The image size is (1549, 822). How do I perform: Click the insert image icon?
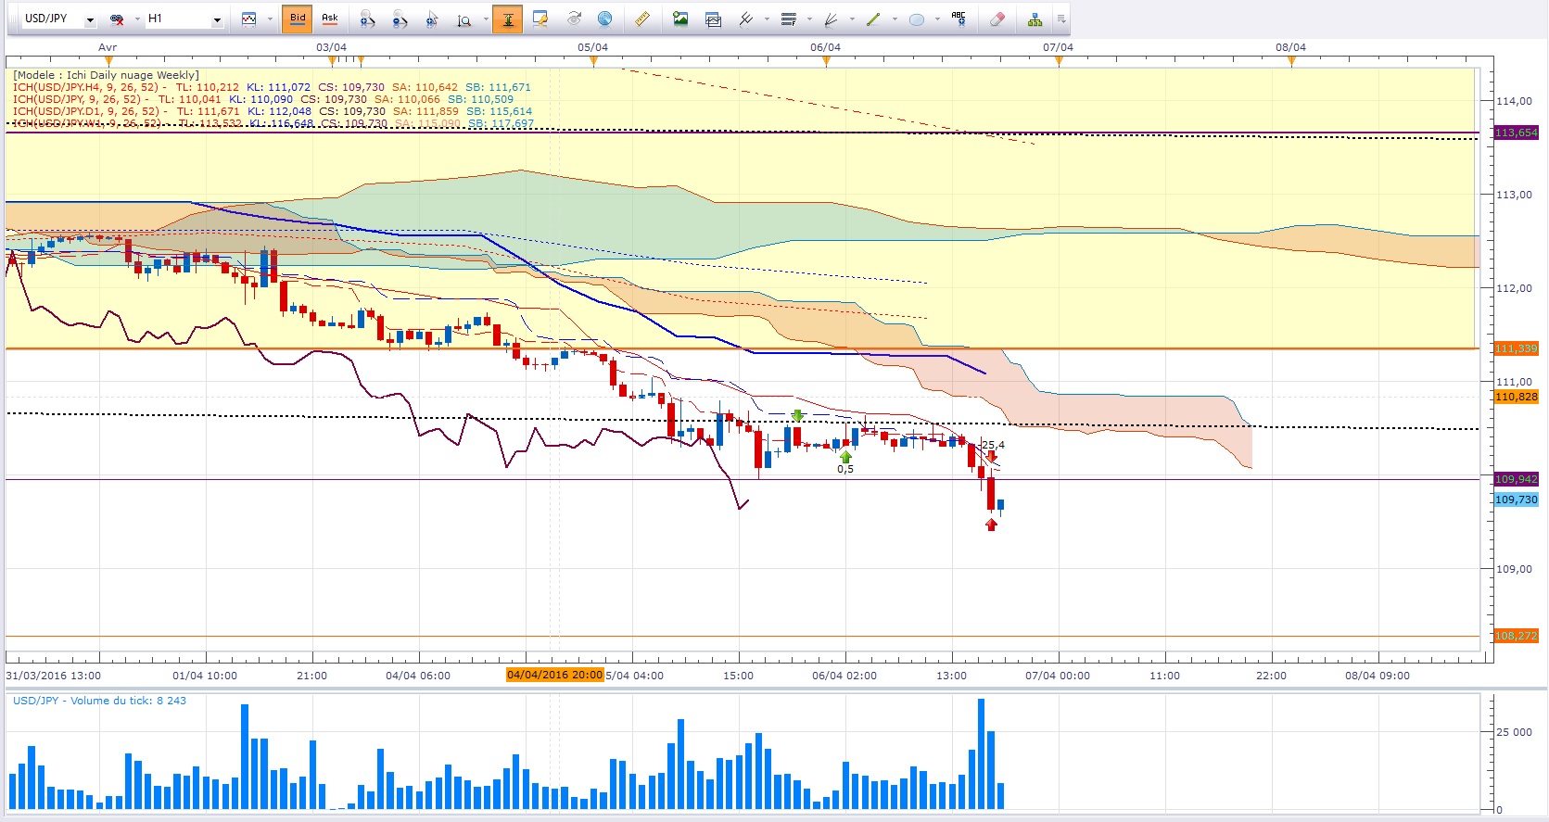click(x=680, y=19)
